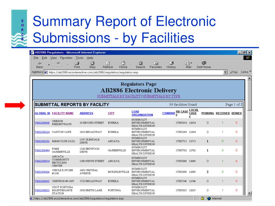Select the 'CANTON CAFE' facility name

(x=61, y=132)
